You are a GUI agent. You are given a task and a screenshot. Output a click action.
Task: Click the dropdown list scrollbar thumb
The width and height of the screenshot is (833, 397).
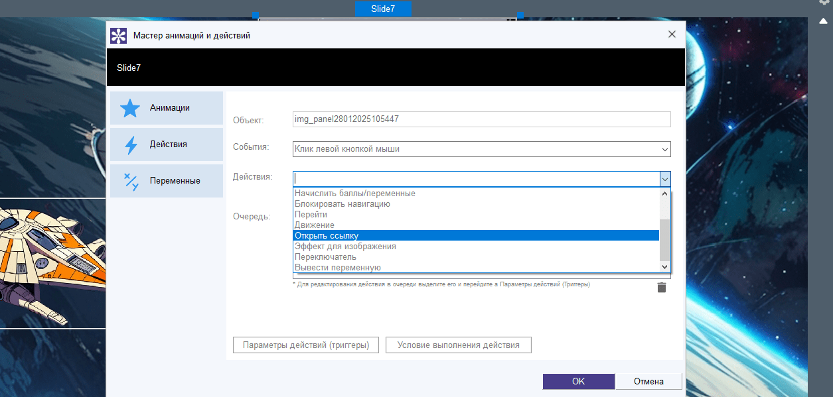coord(664,240)
